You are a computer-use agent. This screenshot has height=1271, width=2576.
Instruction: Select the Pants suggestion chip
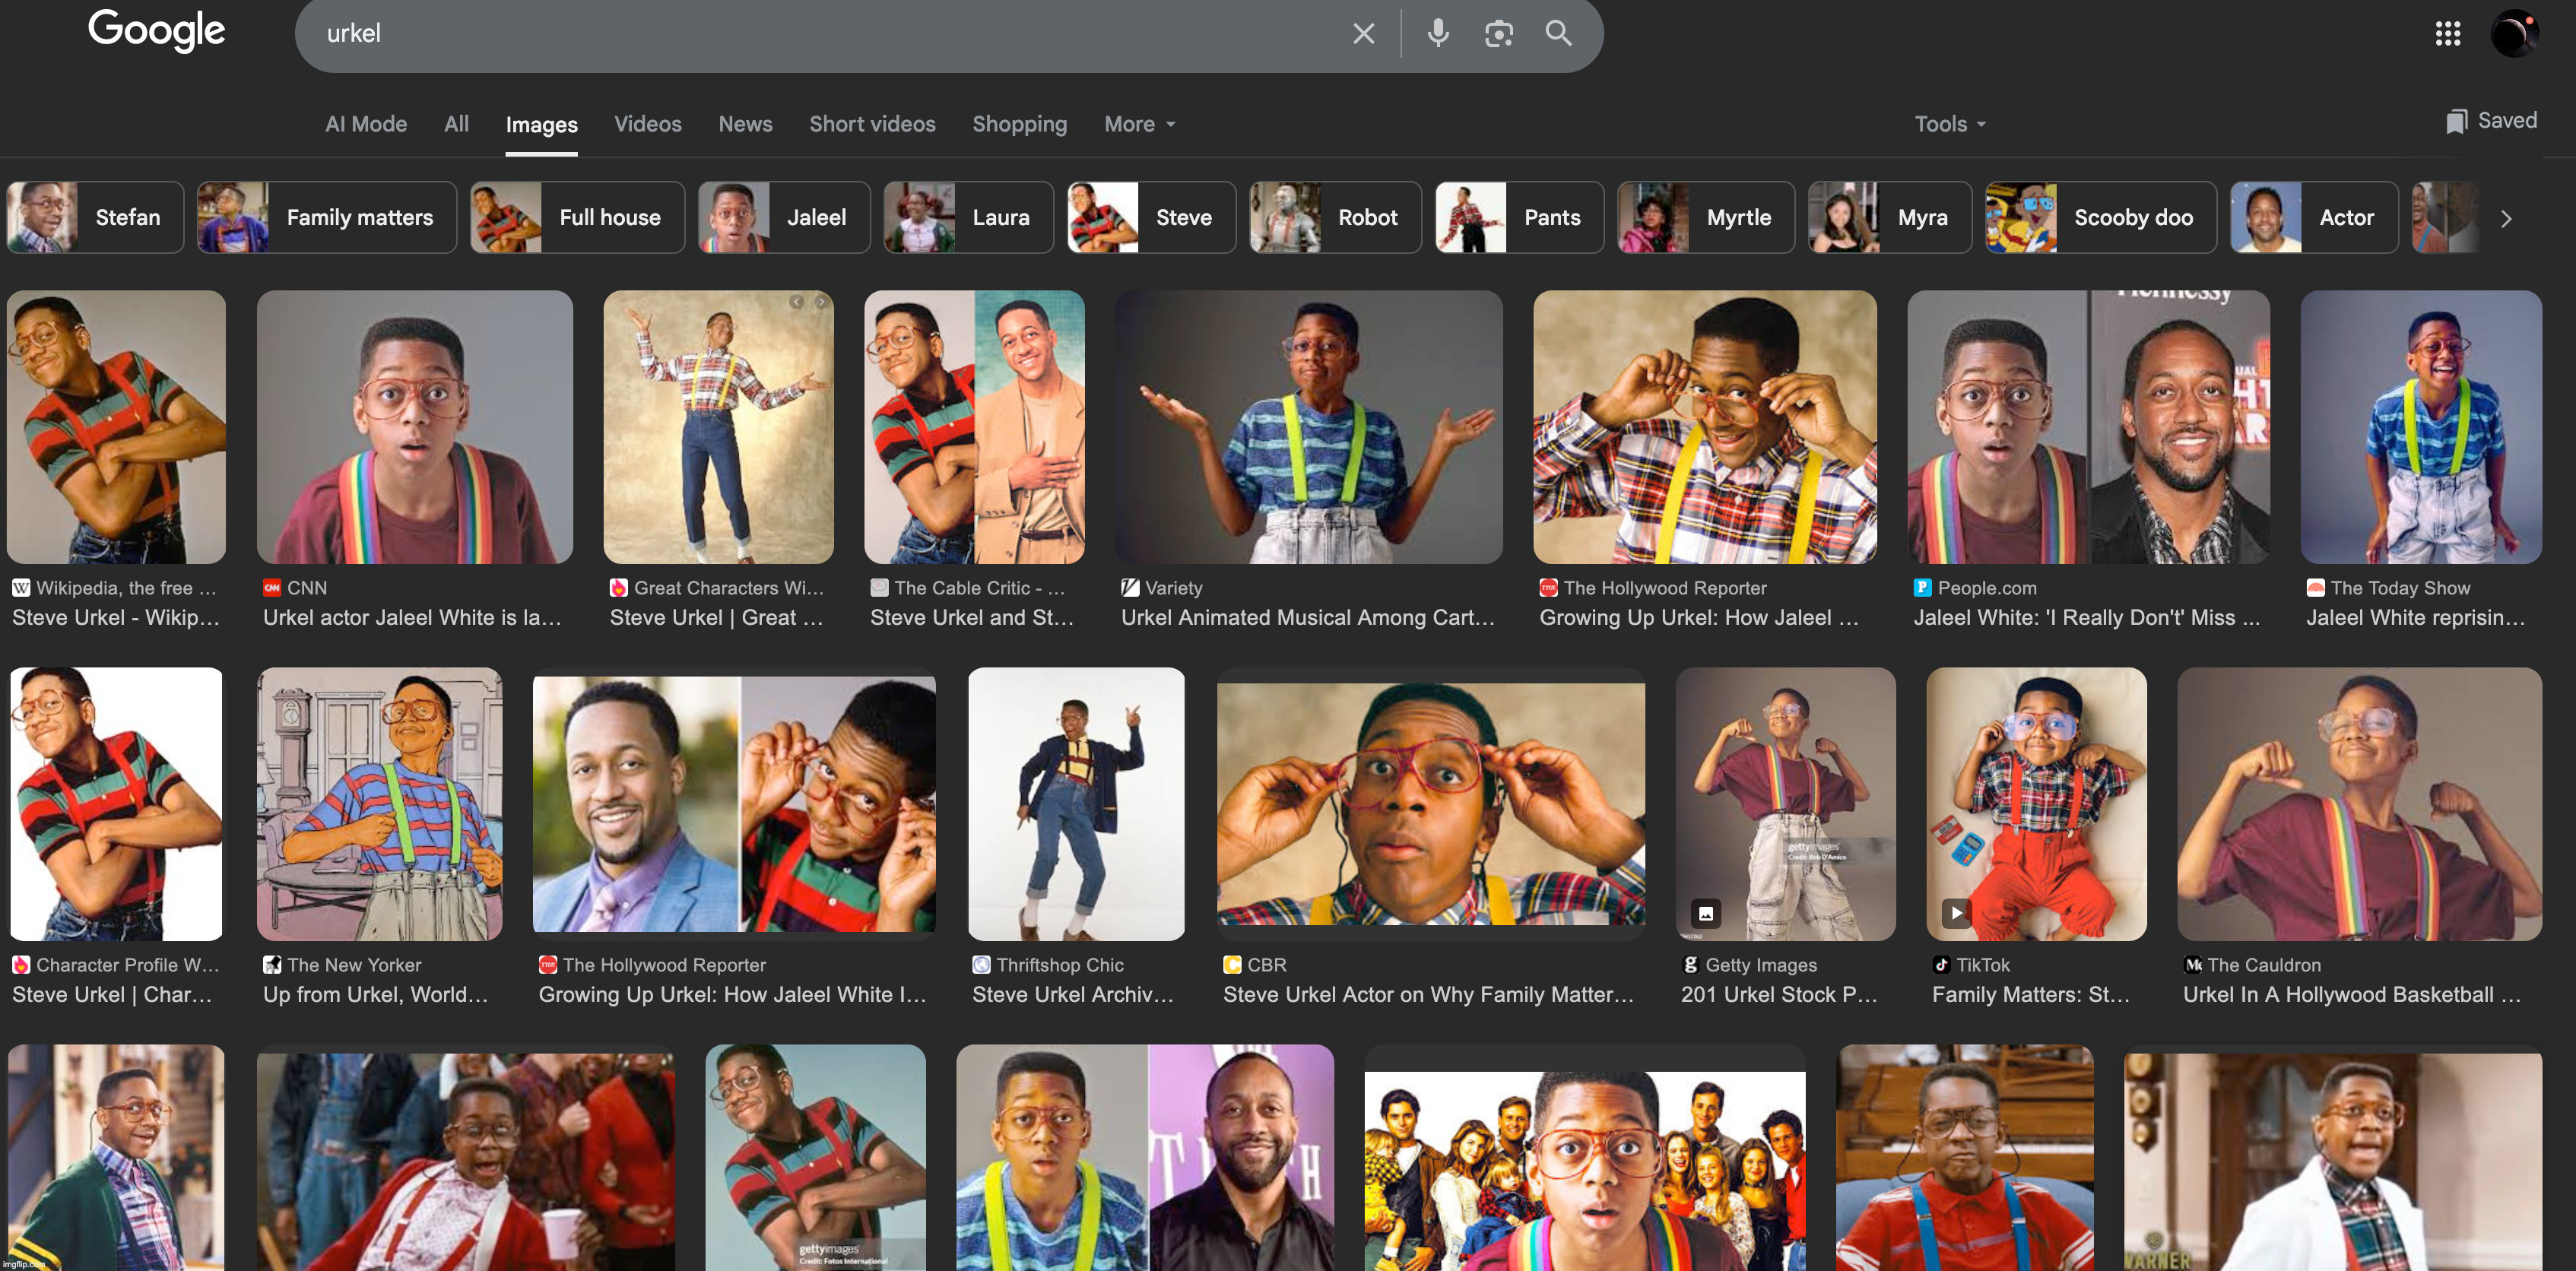coord(1519,217)
